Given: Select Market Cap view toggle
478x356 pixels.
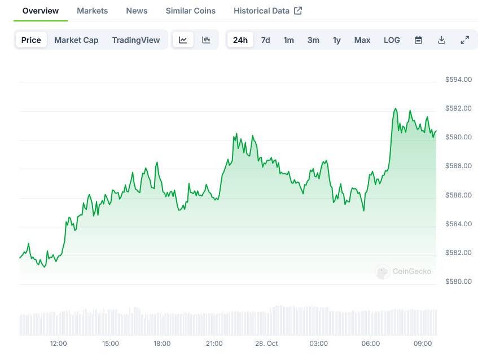Looking at the screenshot, I should point(76,40).
